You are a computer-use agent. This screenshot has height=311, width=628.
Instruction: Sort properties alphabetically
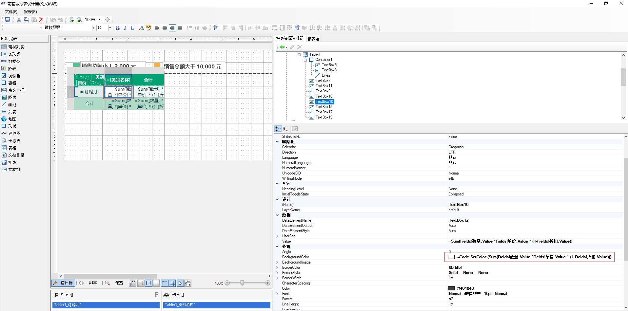point(285,129)
